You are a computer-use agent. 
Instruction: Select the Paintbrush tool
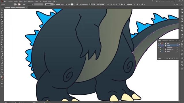click(x=2, y=31)
